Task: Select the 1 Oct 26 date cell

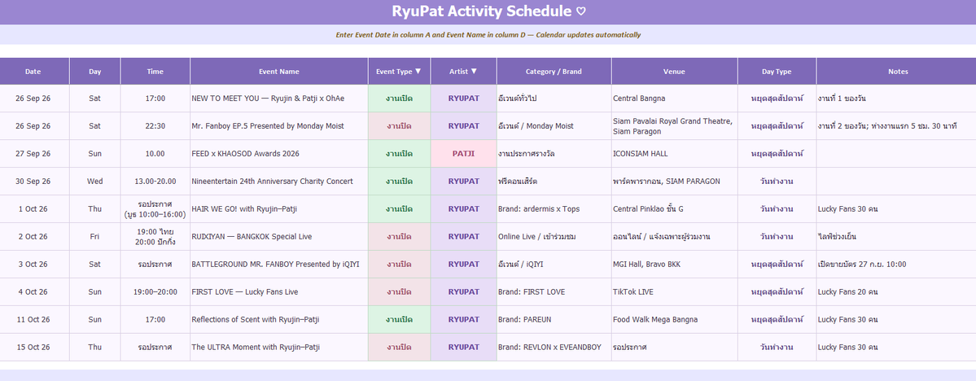Action: 35,208
